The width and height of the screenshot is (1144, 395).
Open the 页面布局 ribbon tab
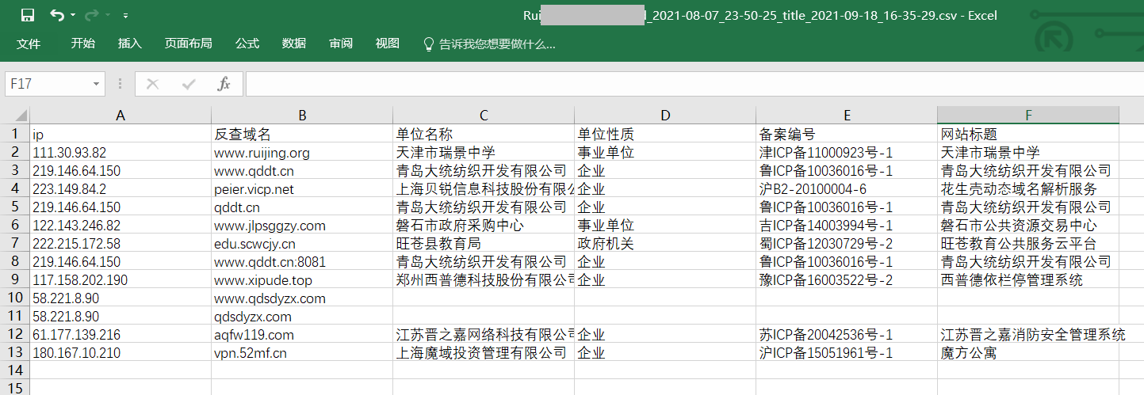point(188,44)
